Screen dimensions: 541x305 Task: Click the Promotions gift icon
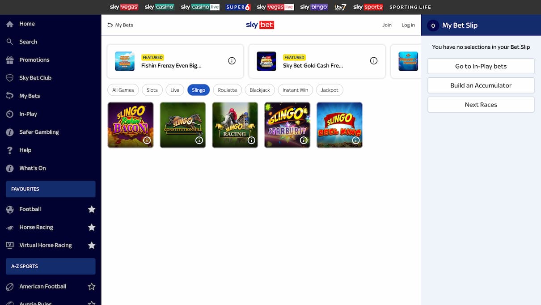(x=10, y=60)
